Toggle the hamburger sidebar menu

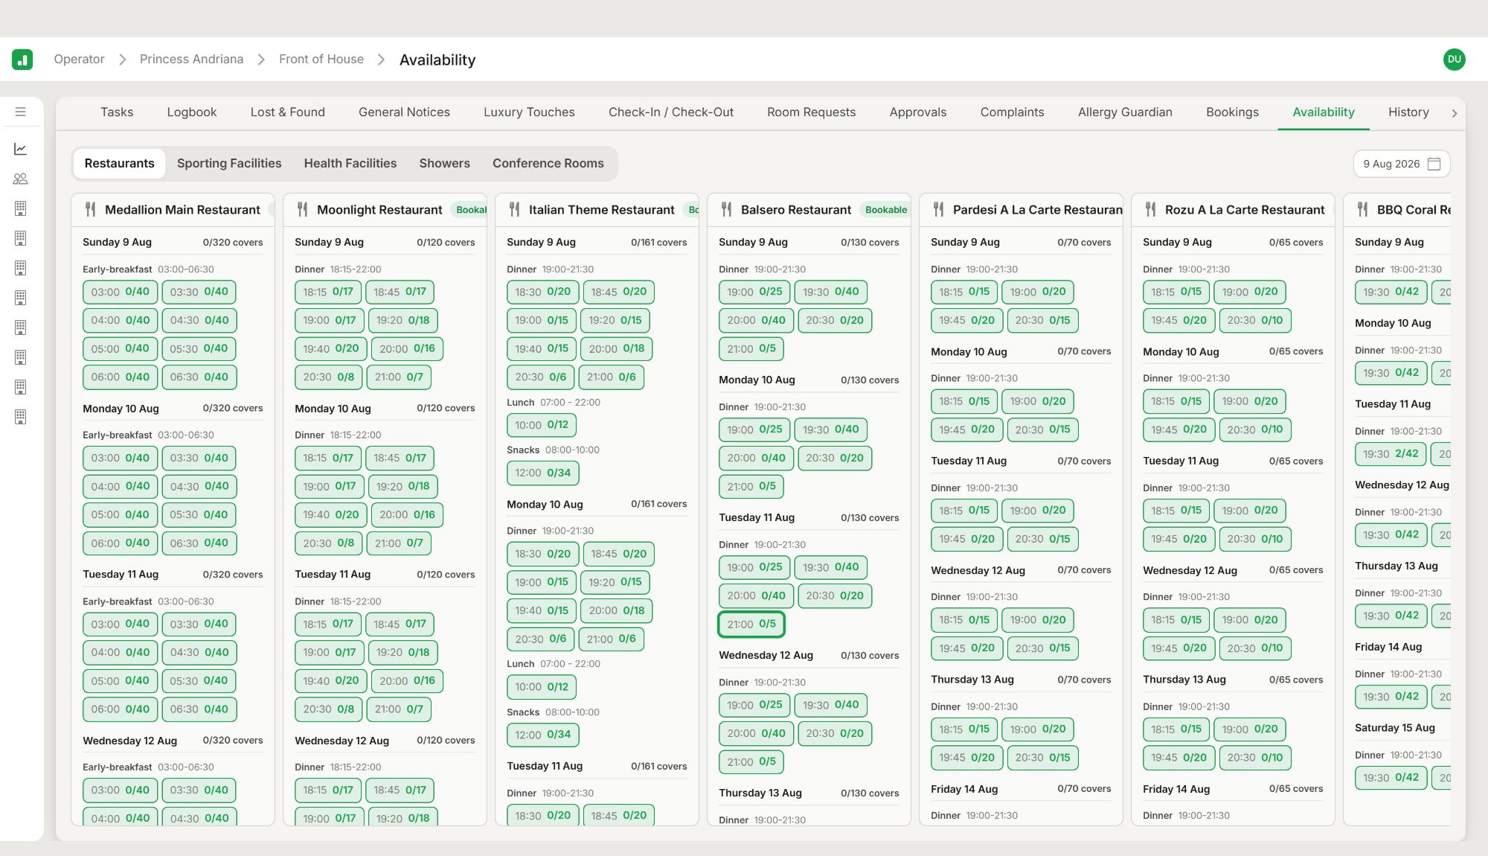coord(21,112)
